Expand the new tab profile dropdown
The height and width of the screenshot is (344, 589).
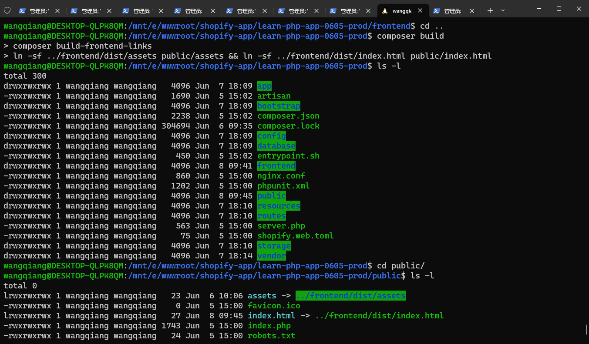pyautogui.click(x=503, y=10)
